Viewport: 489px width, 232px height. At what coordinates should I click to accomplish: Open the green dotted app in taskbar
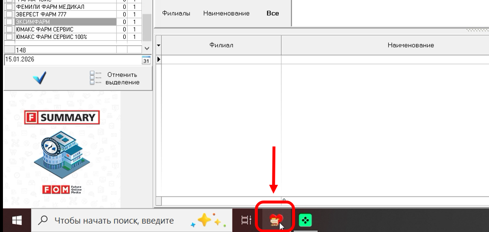pos(305,221)
